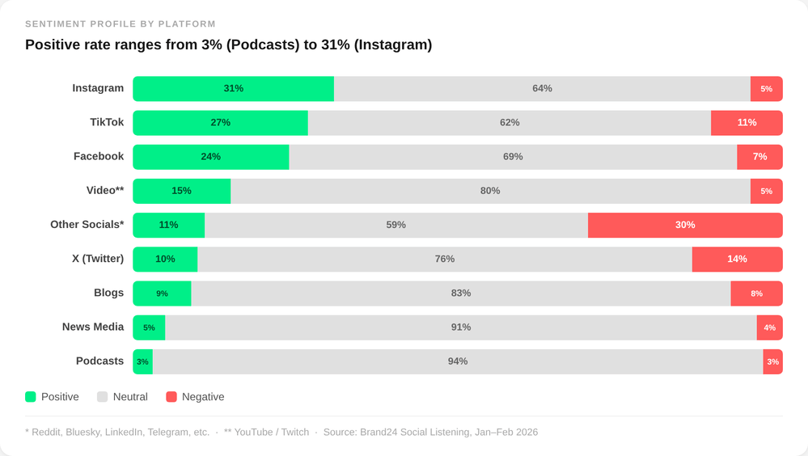This screenshot has width=808, height=456.
Task: Select X (Twitter) 14% negative segment
Action: coord(737,259)
